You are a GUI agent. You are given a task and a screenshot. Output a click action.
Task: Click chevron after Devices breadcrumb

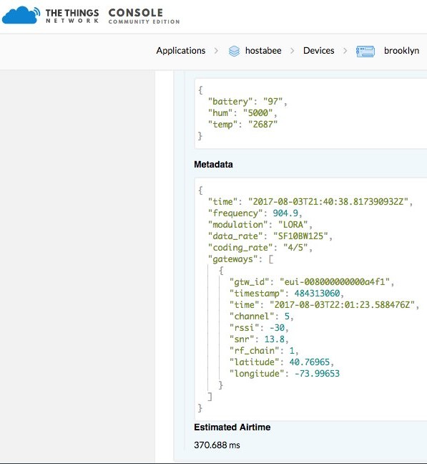tap(345, 51)
